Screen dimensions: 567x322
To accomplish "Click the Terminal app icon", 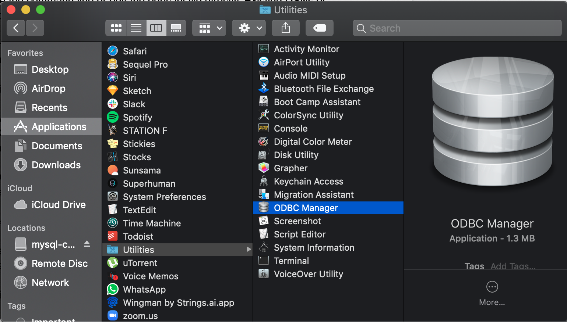I will tap(264, 261).
